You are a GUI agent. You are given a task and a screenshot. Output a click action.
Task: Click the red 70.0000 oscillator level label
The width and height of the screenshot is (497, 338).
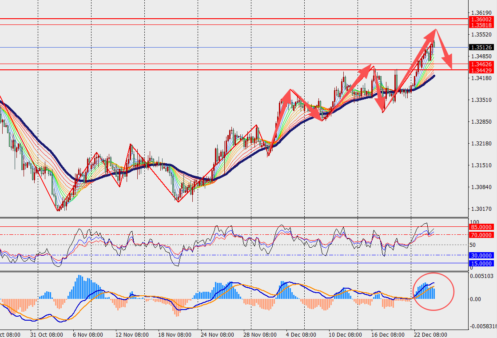tap(481, 235)
